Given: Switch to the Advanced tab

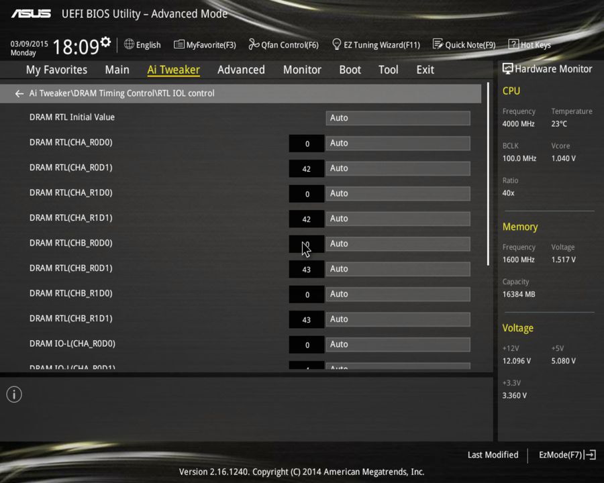Looking at the screenshot, I should [241, 69].
